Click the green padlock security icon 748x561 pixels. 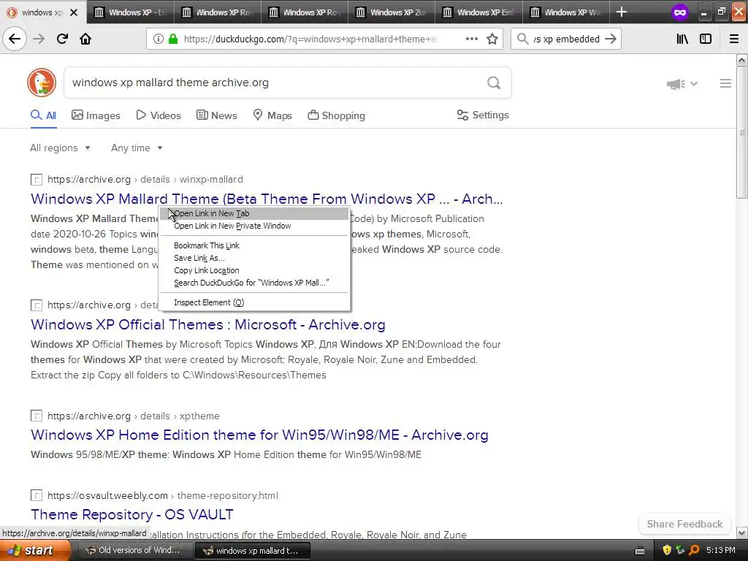pos(173,39)
